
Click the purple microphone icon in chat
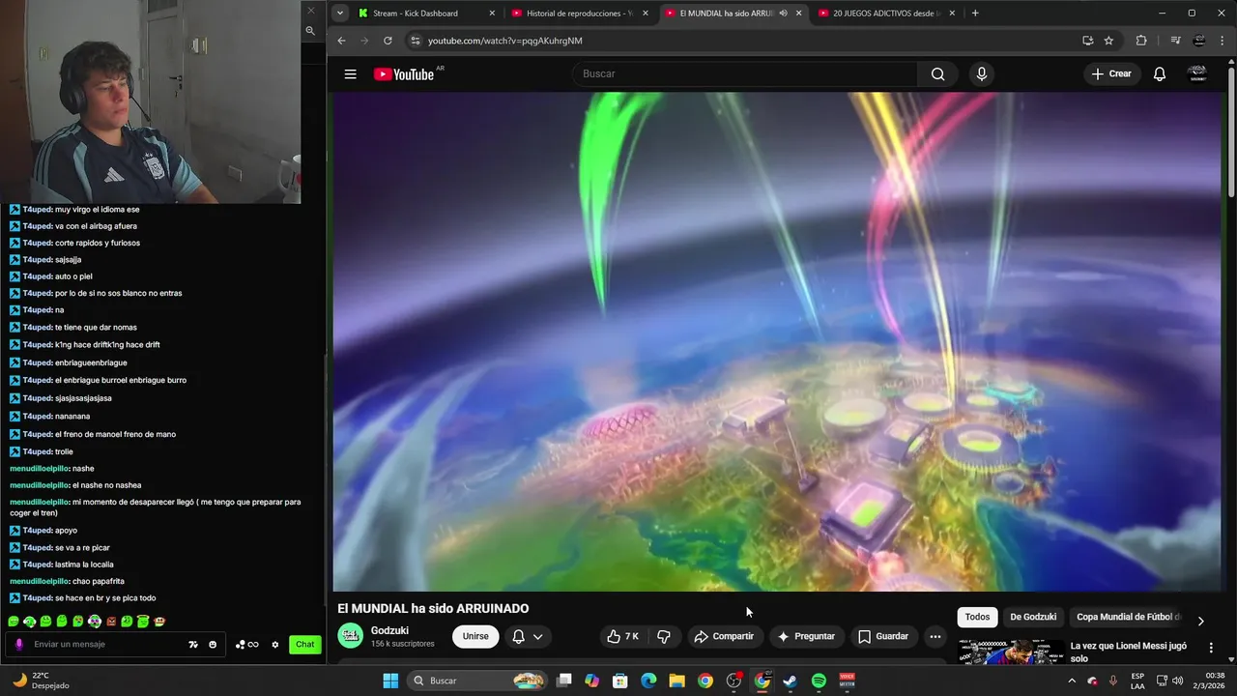(18, 645)
